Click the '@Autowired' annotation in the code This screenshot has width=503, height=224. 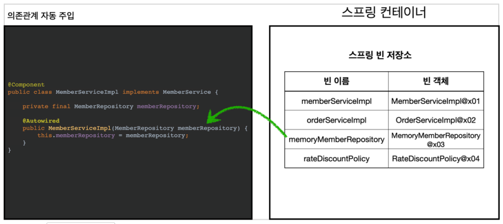click(41, 121)
